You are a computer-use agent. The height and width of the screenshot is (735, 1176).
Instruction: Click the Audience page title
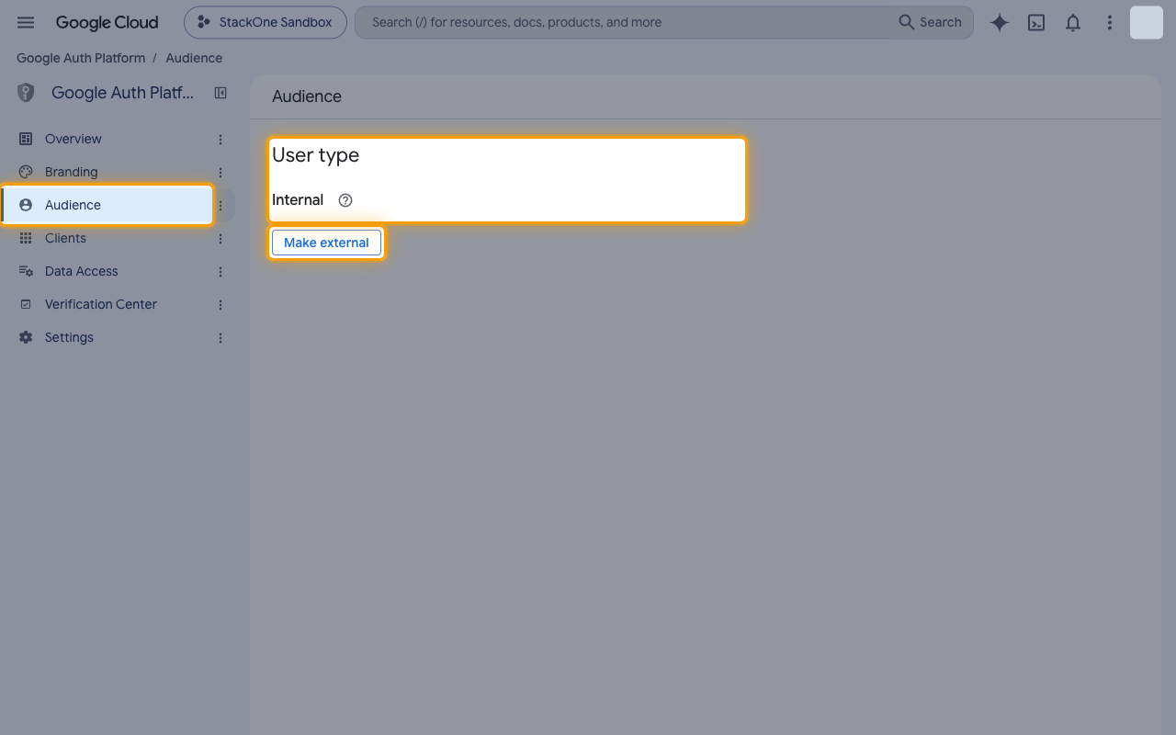pos(307,96)
